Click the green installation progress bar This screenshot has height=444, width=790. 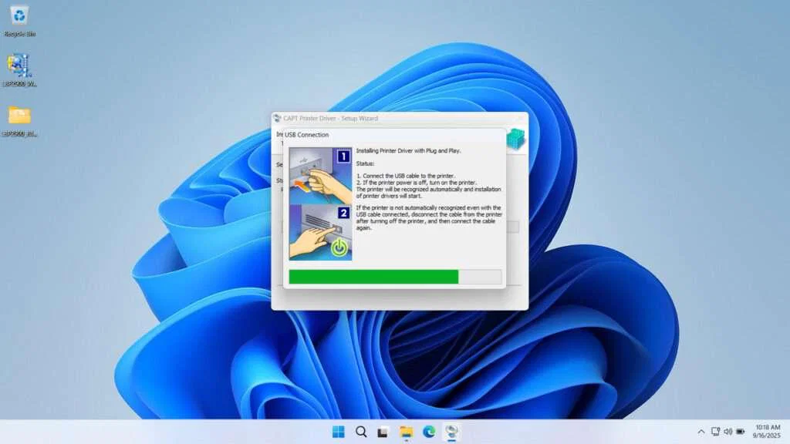pyautogui.click(x=373, y=276)
